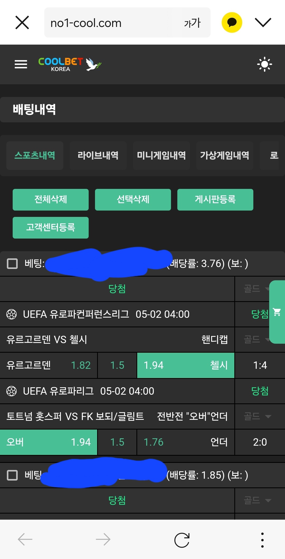This screenshot has width=285, height=559.
Task: Expand the chevron next to the chat icon
Action: [x=263, y=22]
